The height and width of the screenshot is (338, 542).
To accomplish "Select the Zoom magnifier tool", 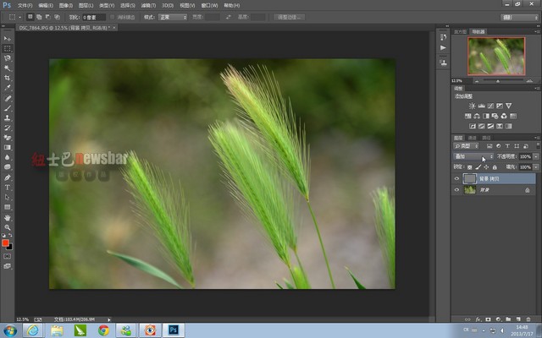I will point(8,227).
